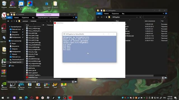
Task: Launch OBS Studio from the desktop
Action: click(13, 86)
